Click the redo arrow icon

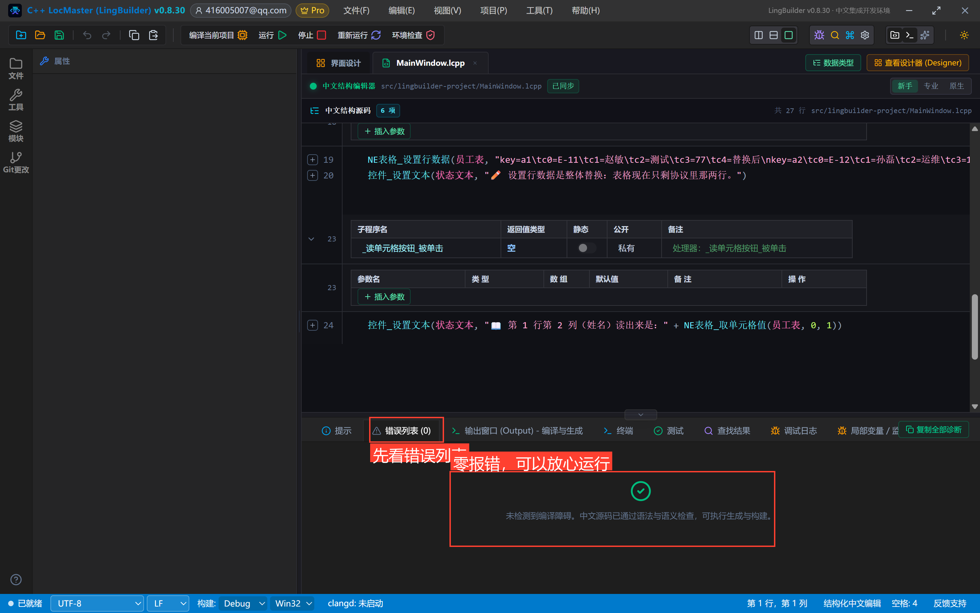[x=106, y=35]
